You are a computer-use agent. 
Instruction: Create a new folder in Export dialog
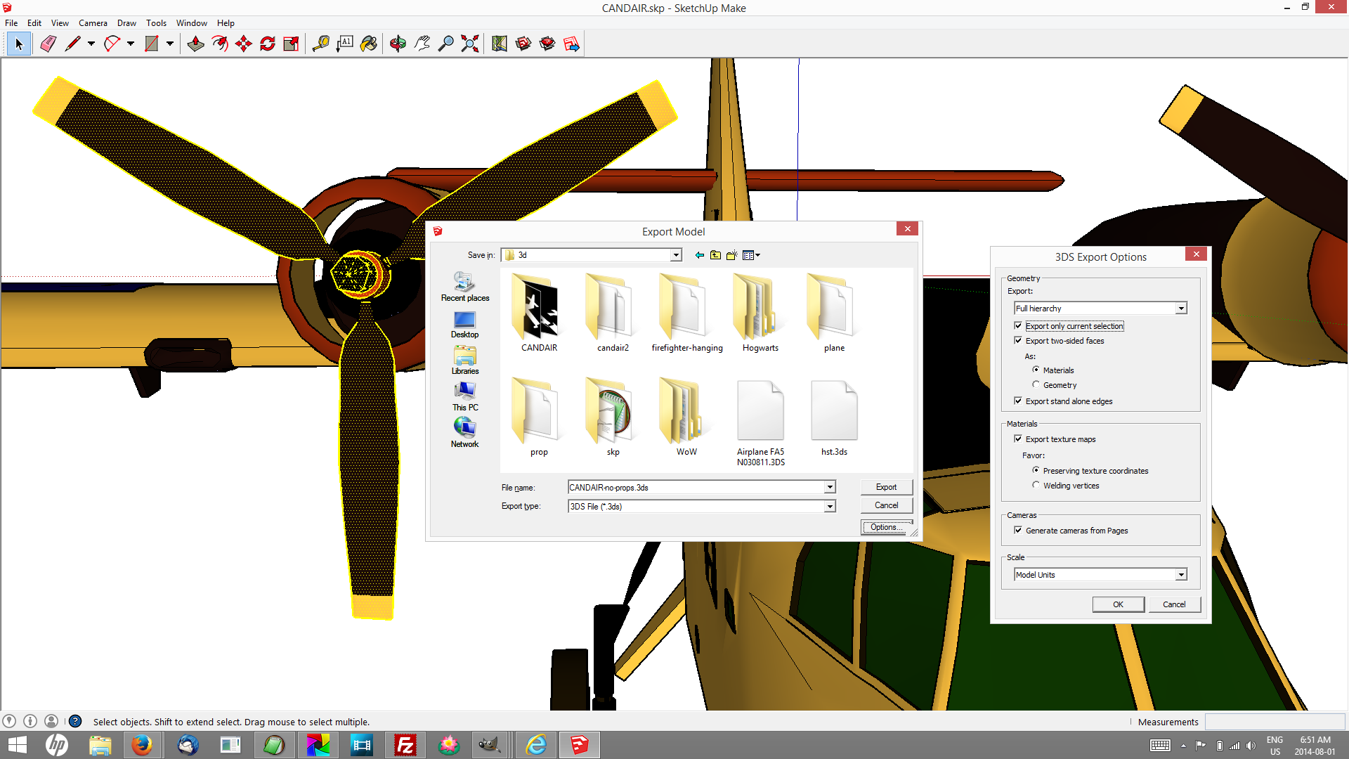coord(731,255)
